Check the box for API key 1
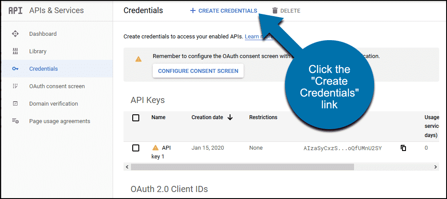The width and height of the screenshot is (447, 199). coord(136,148)
